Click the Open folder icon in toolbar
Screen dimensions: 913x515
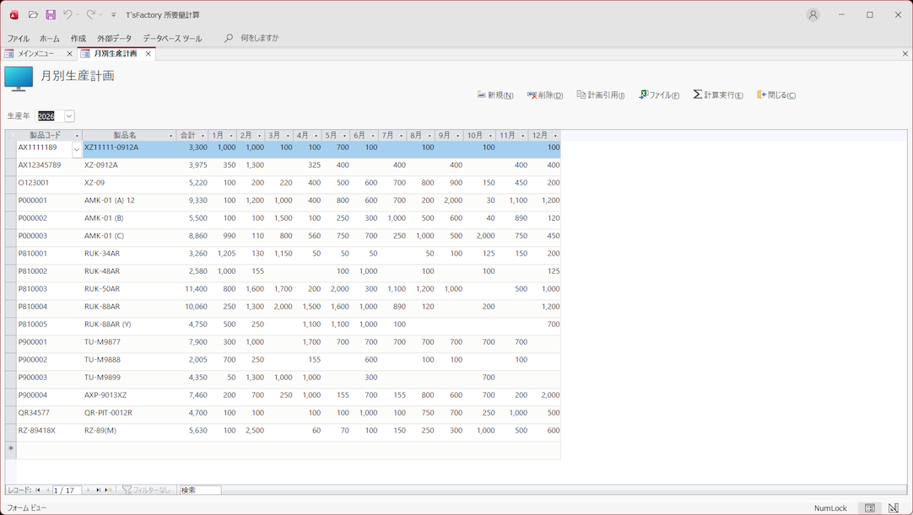tap(33, 14)
